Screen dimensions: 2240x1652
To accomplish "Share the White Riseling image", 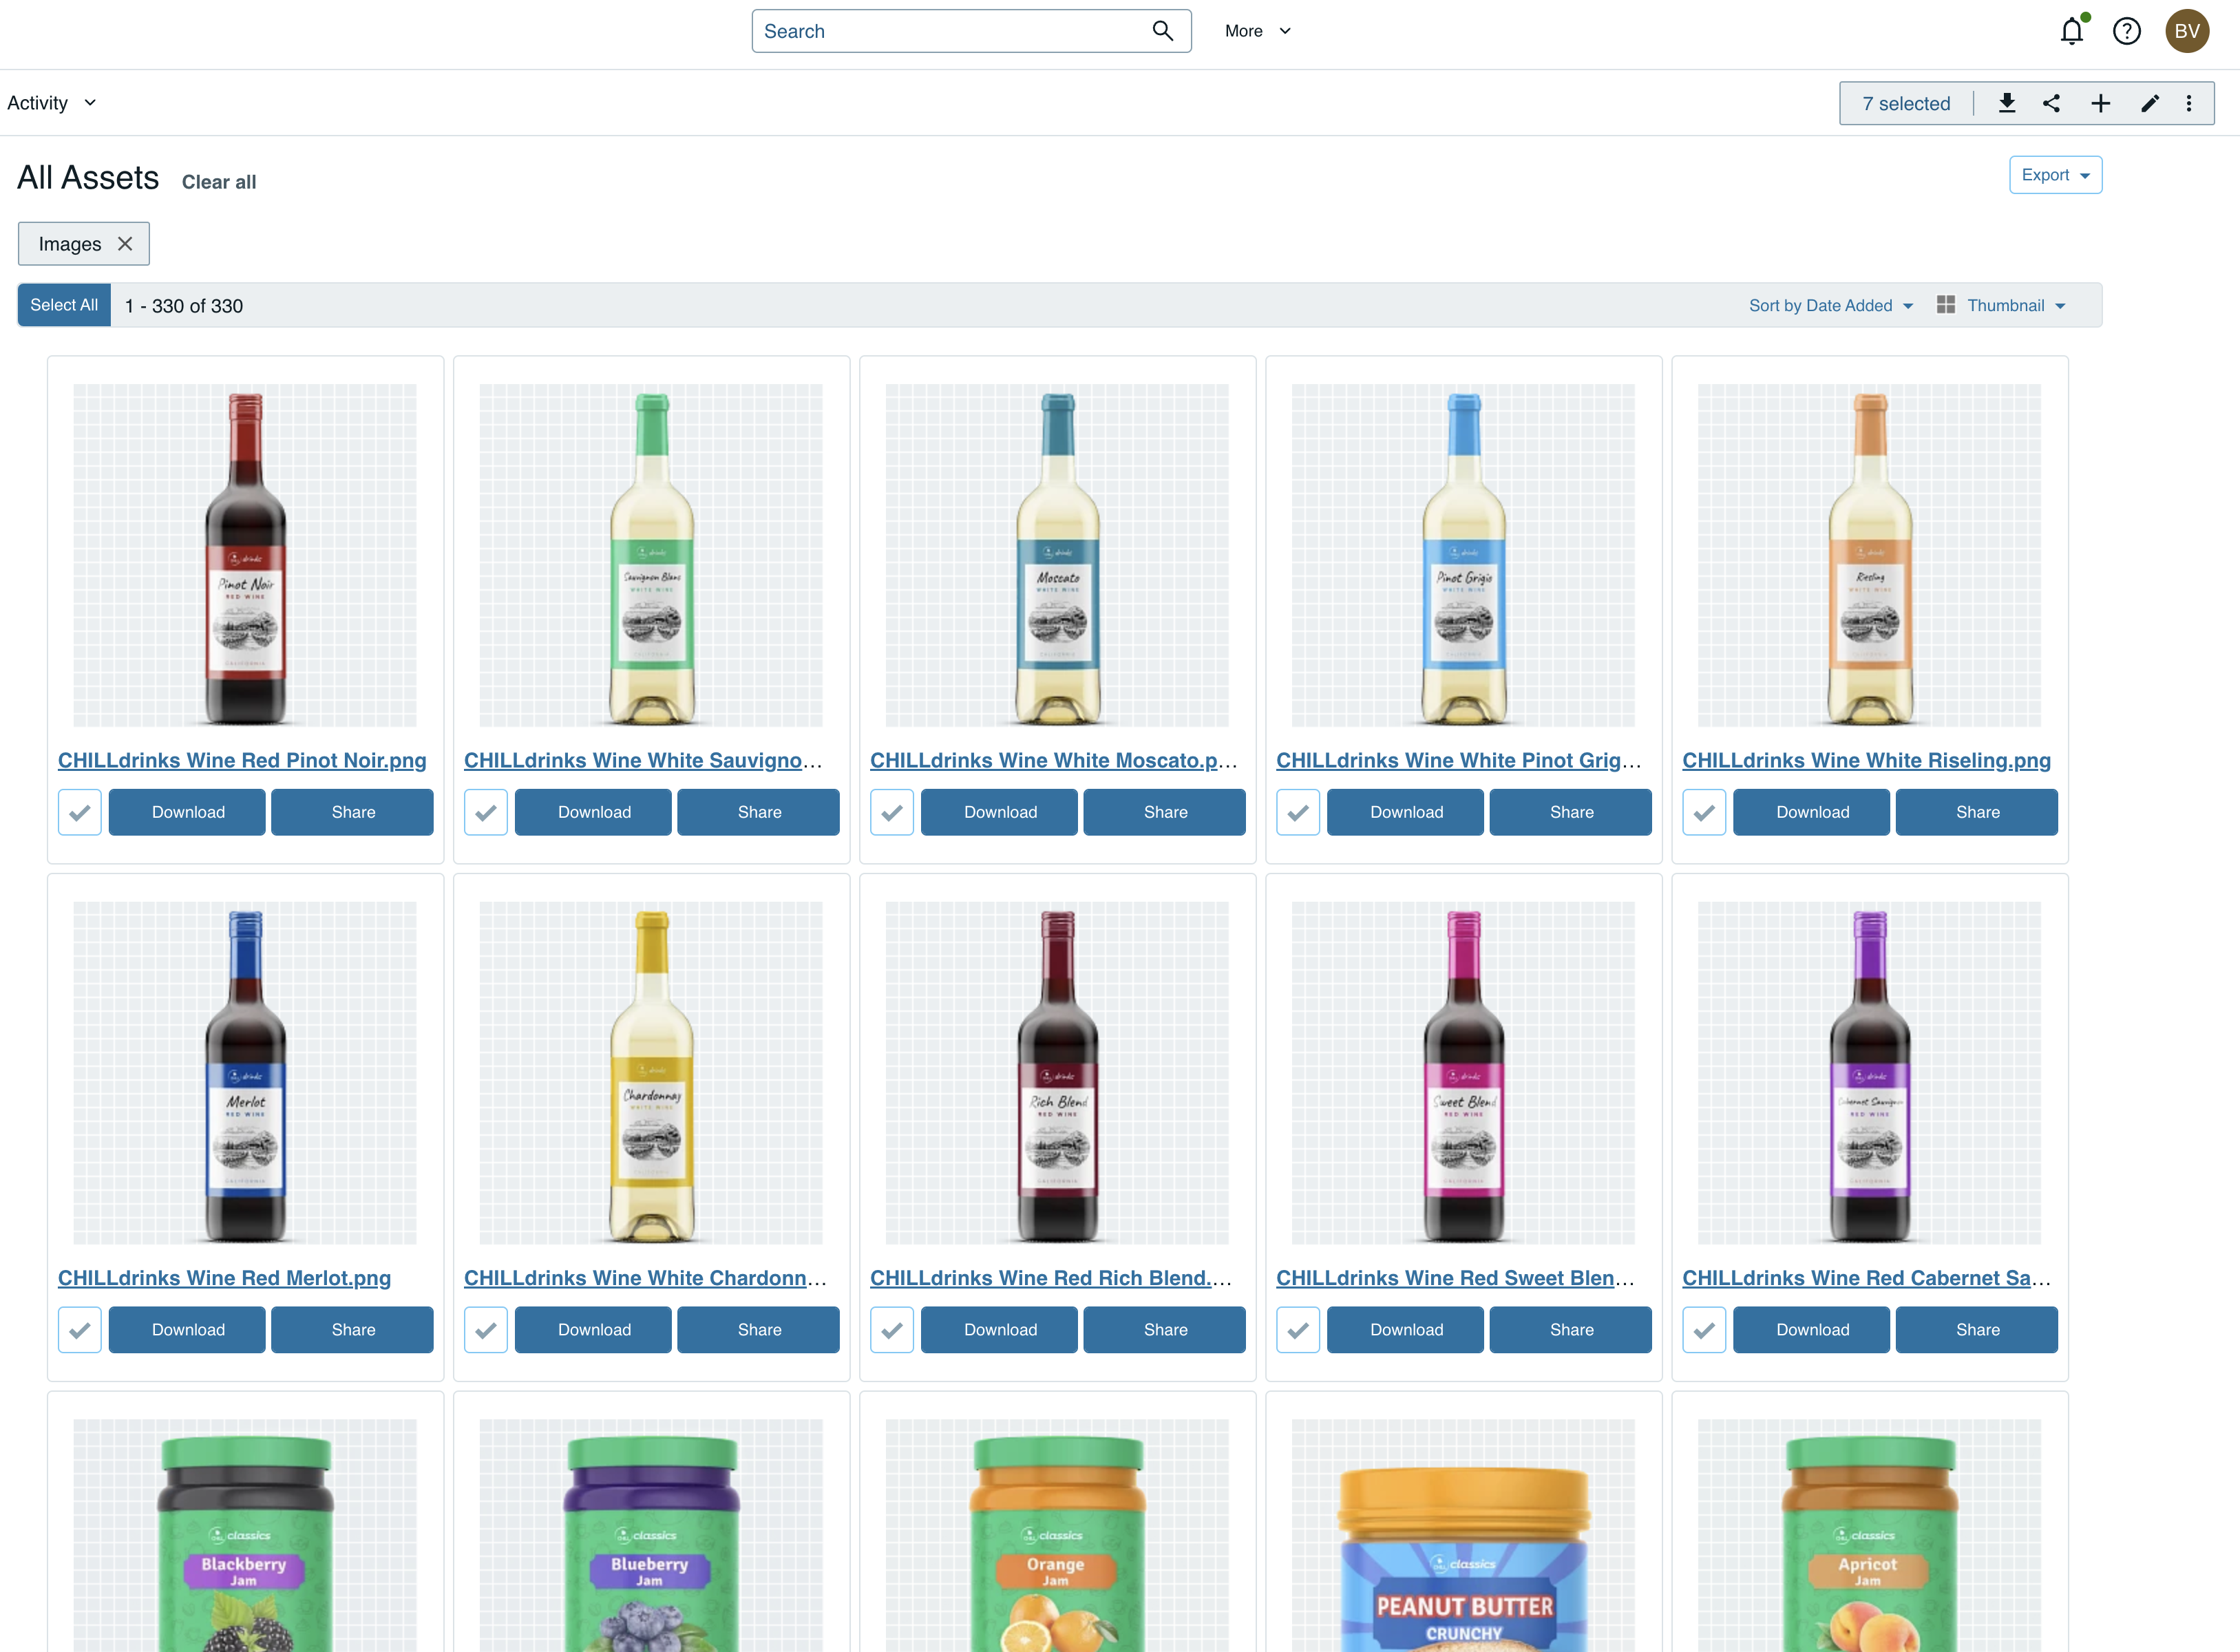I will 1976,812.
